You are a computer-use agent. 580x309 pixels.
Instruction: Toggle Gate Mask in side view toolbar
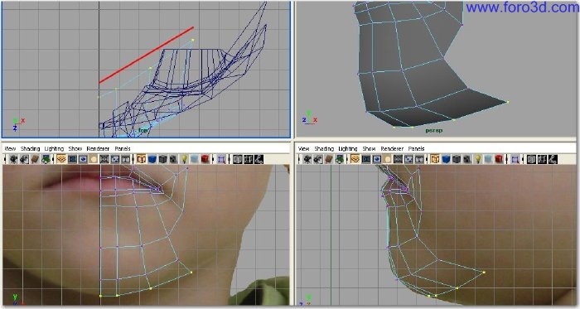[x=387, y=159]
